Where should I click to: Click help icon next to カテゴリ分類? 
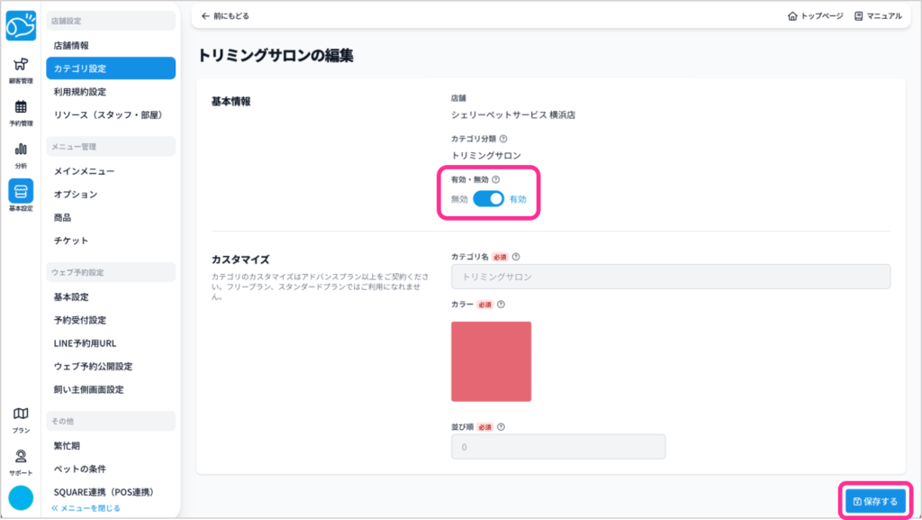pyautogui.click(x=503, y=139)
